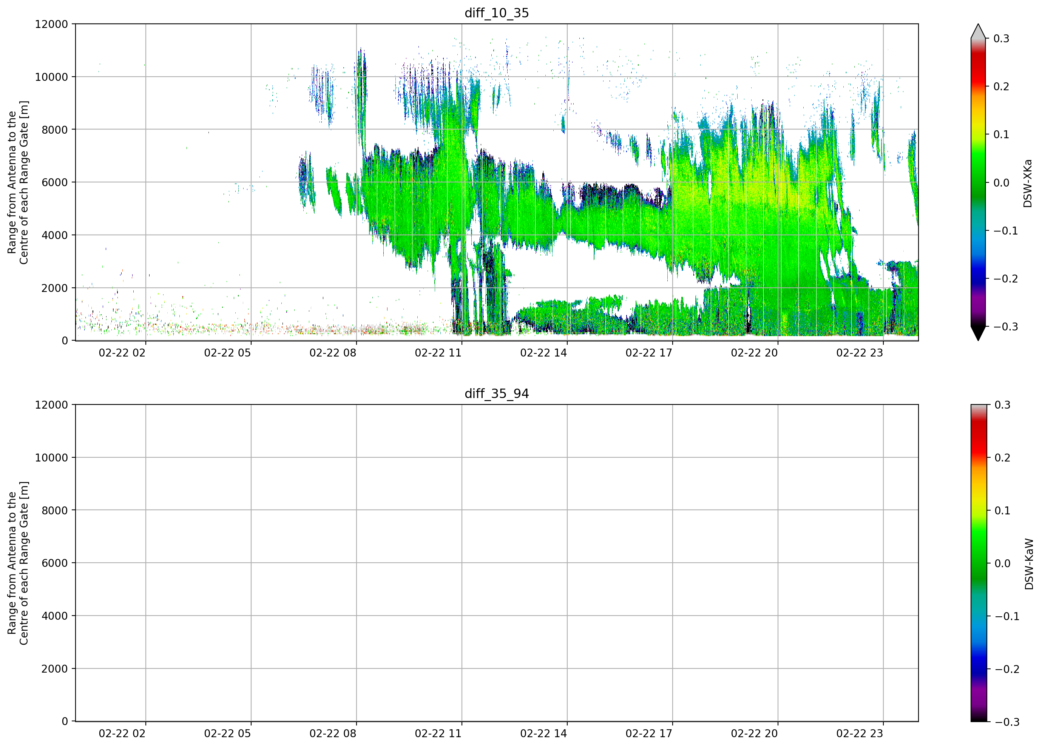1042x747 pixels.
Task: Click the 0.0 tick on DSW-XKa colorbar
Action: [1001, 183]
